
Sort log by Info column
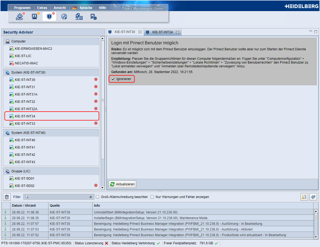pyautogui.click(x=203, y=206)
